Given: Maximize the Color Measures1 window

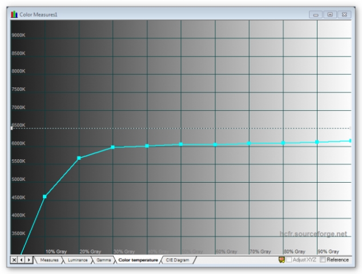Looking at the screenshot, I should click(329, 14).
